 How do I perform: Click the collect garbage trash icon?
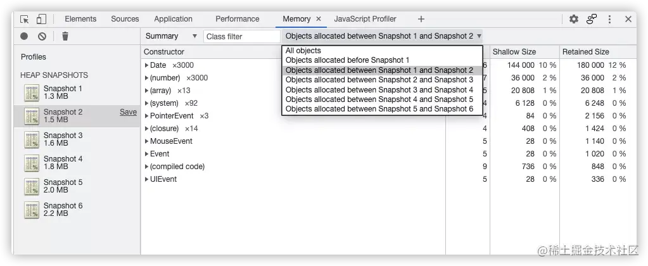coord(65,36)
